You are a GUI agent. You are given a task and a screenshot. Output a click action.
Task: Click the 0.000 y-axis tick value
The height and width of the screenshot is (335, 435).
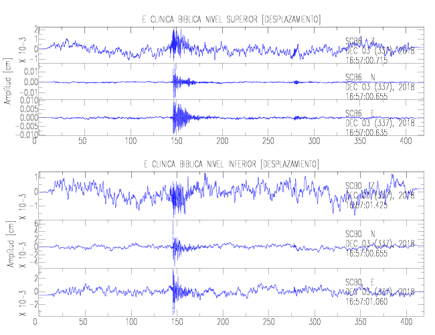click(29, 117)
